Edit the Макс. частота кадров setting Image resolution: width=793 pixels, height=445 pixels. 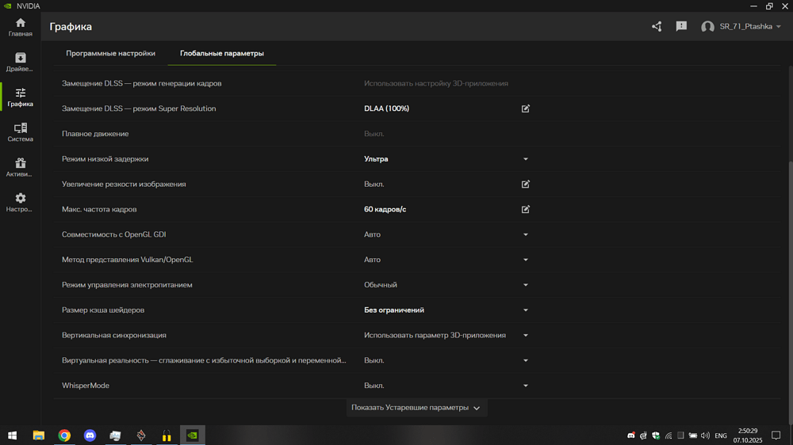(x=525, y=210)
